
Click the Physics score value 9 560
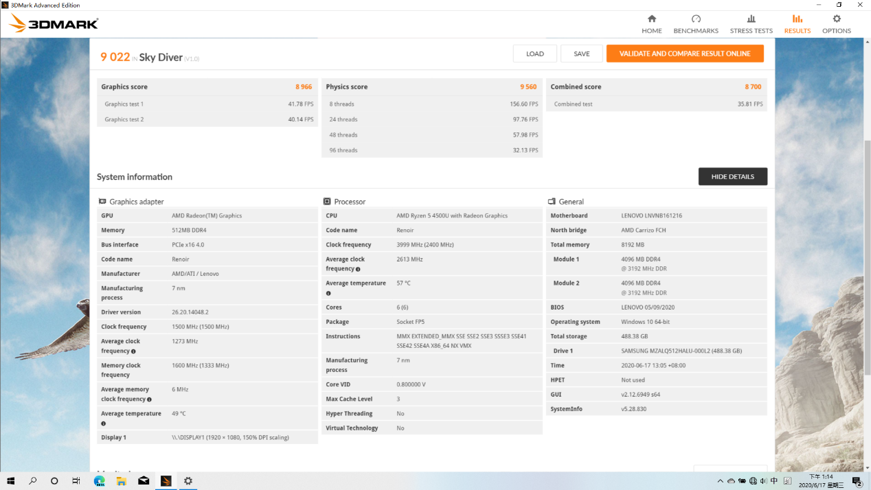[x=528, y=87]
